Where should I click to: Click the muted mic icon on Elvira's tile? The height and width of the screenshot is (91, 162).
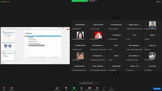click(108, 50)
